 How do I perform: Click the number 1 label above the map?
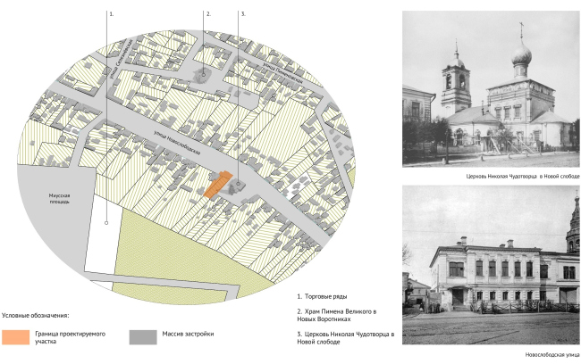tap(111, 14)
